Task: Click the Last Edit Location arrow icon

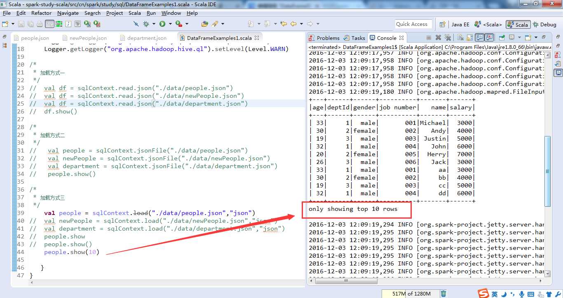Action: coord(284,24)
